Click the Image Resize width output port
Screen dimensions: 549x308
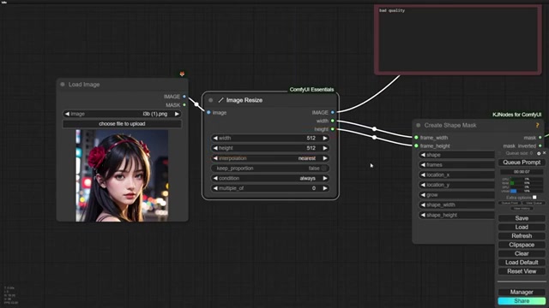(x=332, y=121)
